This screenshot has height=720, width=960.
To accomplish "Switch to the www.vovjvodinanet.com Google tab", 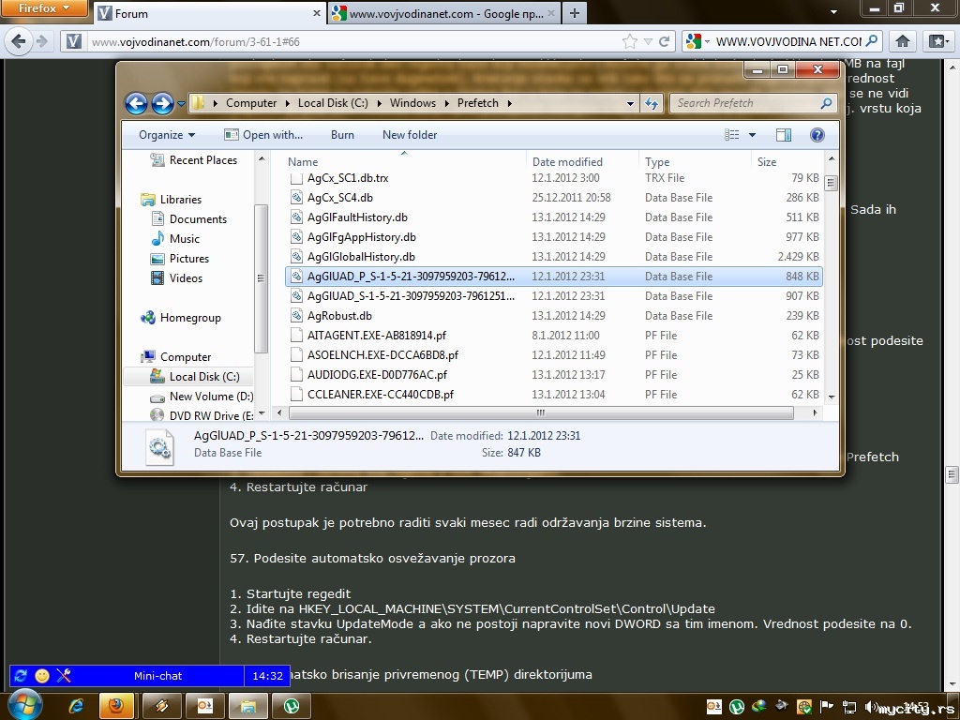I will (442, 13).
